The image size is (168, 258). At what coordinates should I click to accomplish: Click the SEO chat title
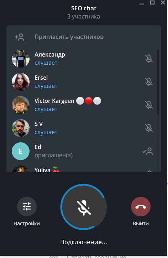coord(84,8)
